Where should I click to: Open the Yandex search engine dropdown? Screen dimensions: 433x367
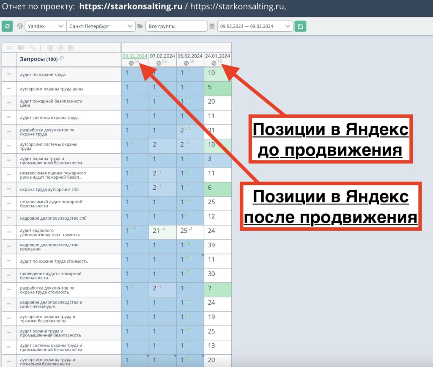pyautogui.click(x=46, y=26)
